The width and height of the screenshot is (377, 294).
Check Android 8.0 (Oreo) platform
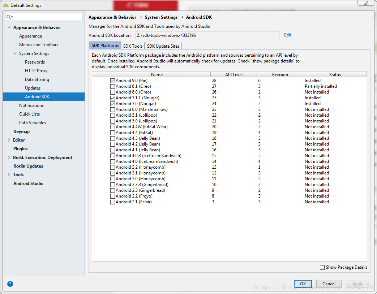(112, 92)
